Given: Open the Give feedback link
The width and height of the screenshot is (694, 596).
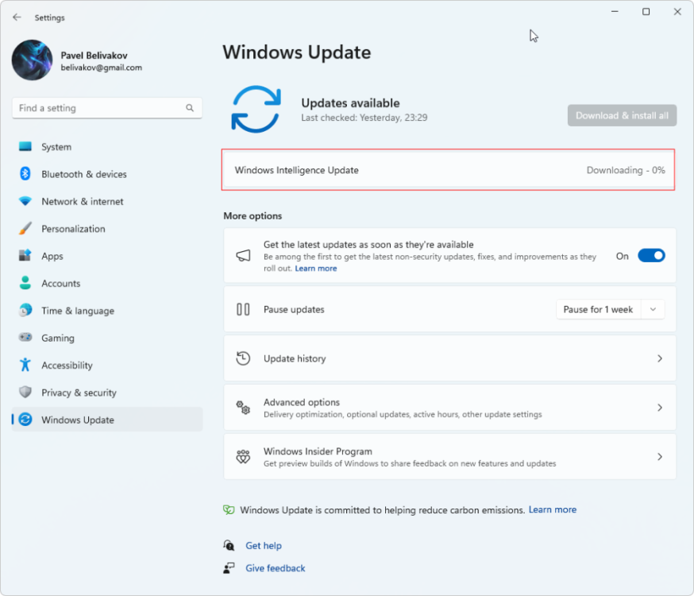Looking at the screenshot, I should pos(276,568).
